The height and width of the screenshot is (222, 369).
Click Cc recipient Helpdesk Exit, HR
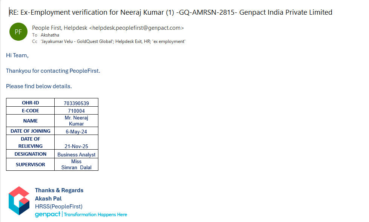point(133,41)
